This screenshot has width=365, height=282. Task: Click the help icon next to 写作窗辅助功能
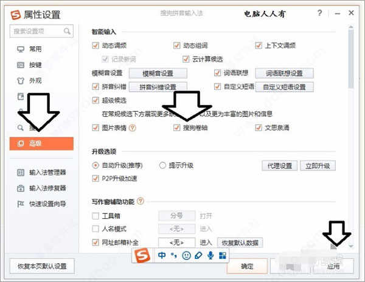(x=141, y=201)
